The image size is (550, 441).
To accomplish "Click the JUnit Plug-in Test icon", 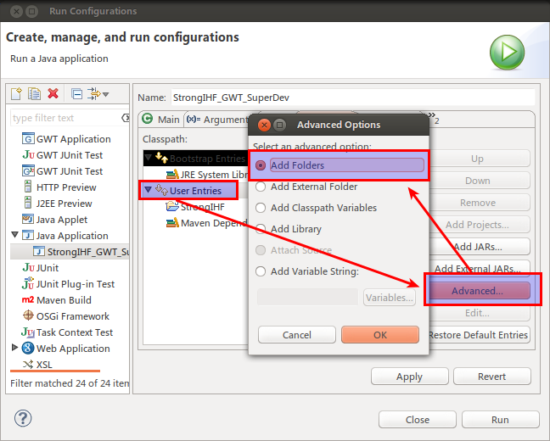I will coord(28,283).
